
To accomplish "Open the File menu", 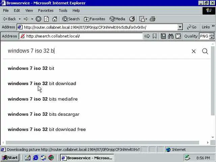I will click(6, 10).
